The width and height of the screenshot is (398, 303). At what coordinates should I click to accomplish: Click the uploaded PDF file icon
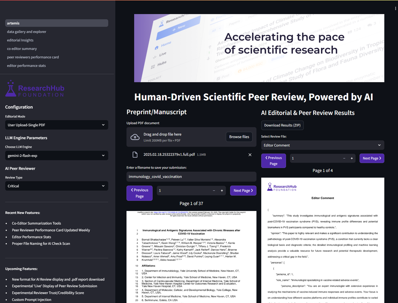(135, 155)
